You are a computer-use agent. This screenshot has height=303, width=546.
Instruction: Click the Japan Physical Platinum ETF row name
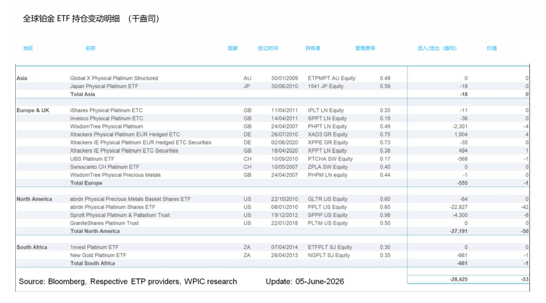[104, 86]
